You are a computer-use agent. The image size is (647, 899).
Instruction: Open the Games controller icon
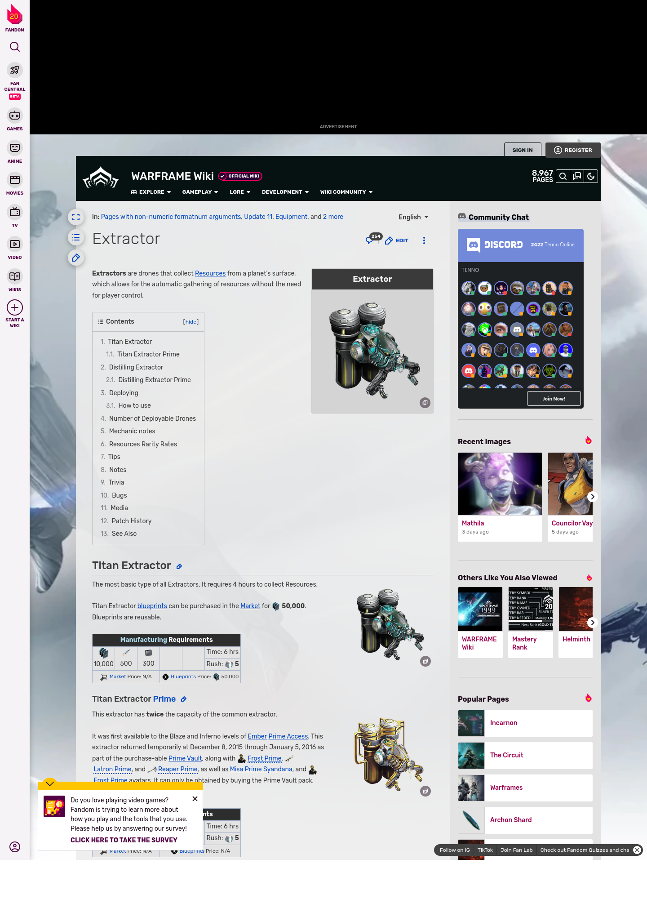tap(15, 116)
